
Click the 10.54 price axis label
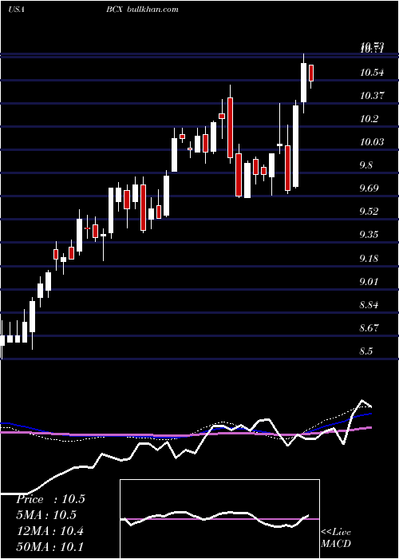tap(372, 73)
